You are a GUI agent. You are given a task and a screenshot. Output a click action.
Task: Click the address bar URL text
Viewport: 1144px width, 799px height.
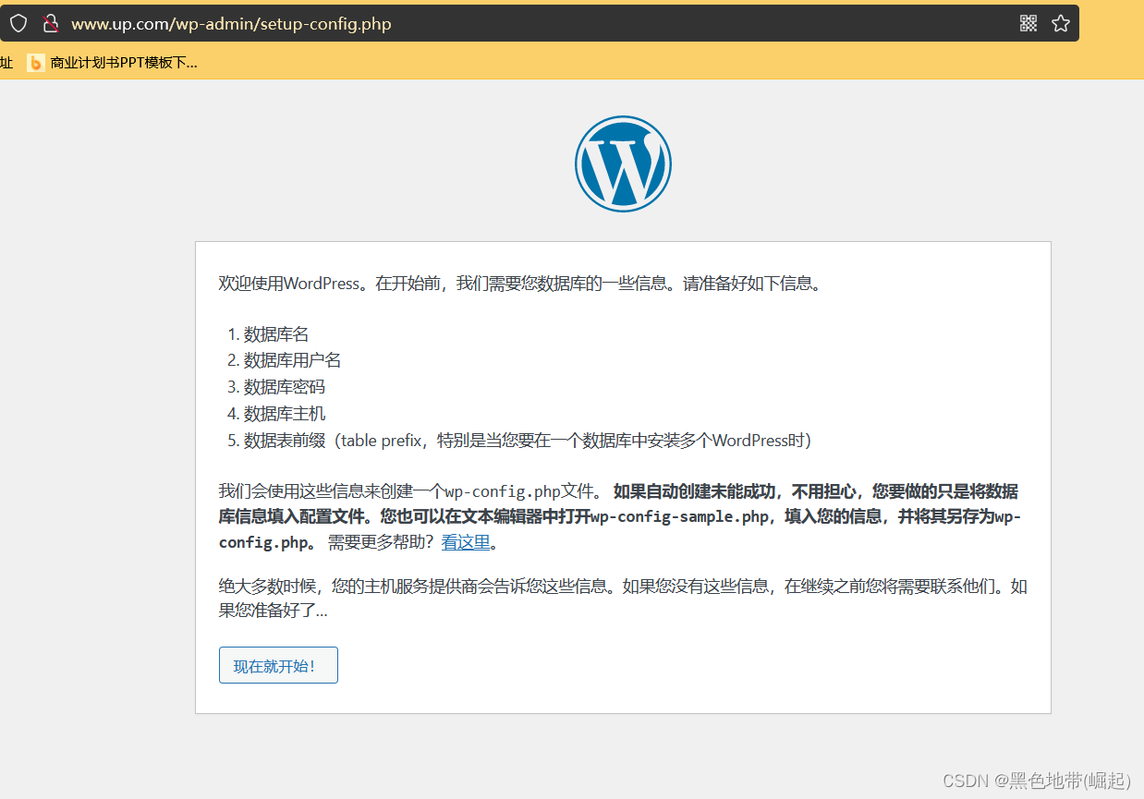(x=231, y=24)
